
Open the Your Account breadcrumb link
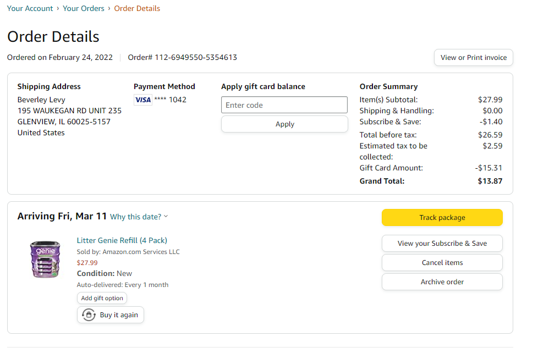30,8
